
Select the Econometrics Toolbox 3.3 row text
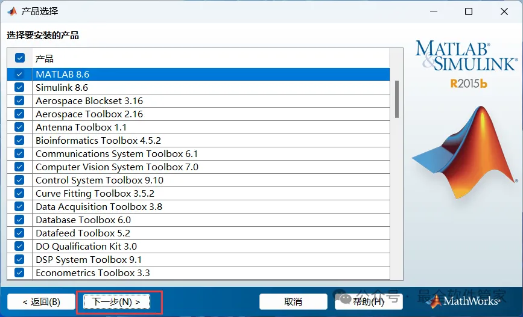tap(93, 272)
